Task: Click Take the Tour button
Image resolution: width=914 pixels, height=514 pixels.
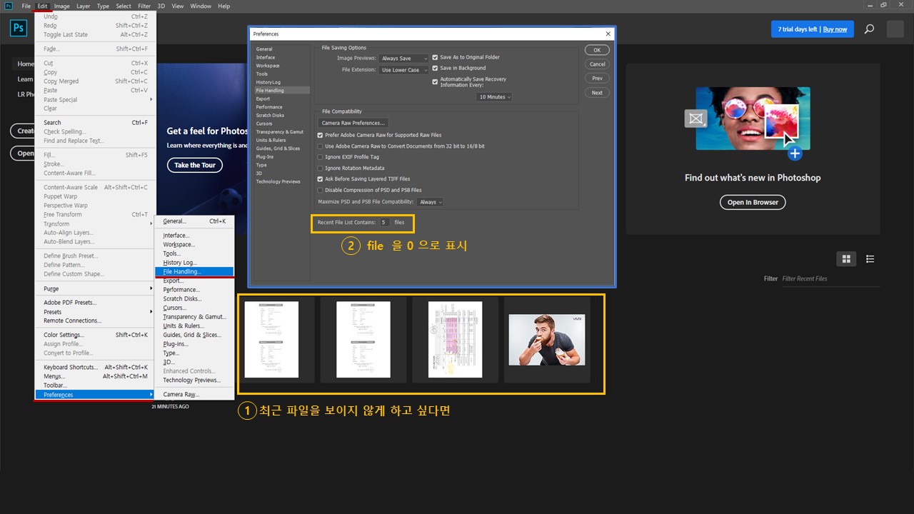Action: click(x=195, y=165)
